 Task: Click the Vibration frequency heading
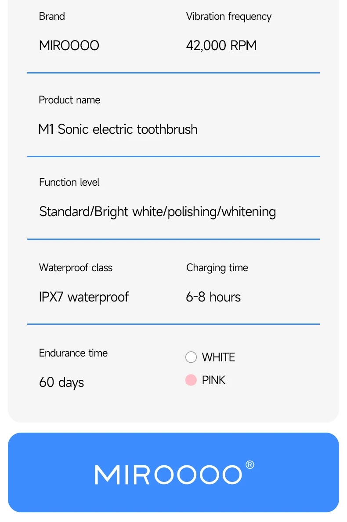(228, 16)
